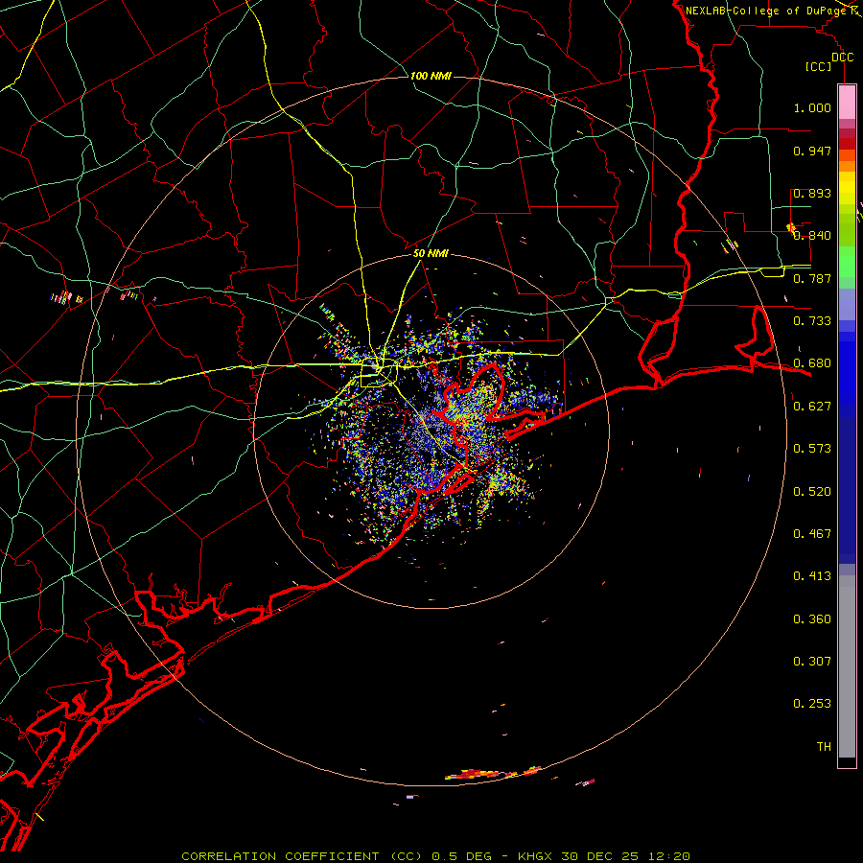Click the 0.467 scale value
Screen dimensions: 863x863
(x=812, y=534)
